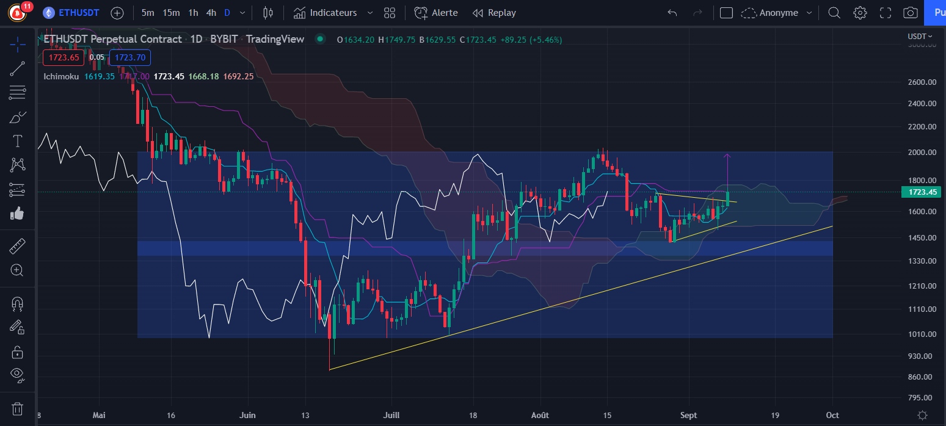This screenshot has width=946, height=426.
Task: Toggle hide all drawings eye icon
Action: click(17, 375)
